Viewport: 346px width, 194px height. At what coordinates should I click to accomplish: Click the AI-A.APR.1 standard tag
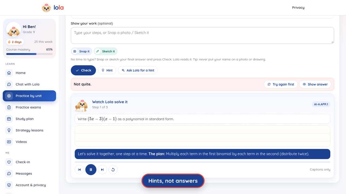321,104
